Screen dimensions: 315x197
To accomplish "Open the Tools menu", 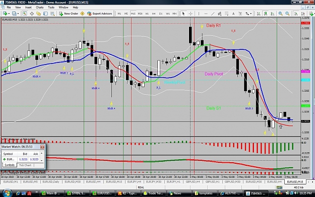I will point(51,8).
